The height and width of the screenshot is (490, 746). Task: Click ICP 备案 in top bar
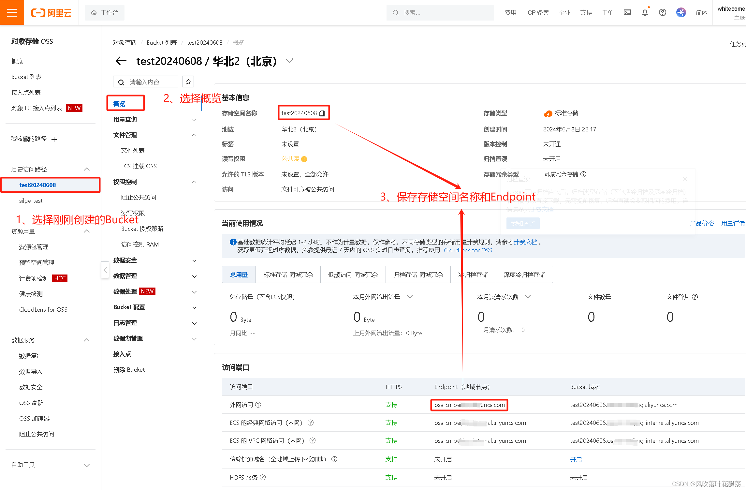(x=537, y=12)
